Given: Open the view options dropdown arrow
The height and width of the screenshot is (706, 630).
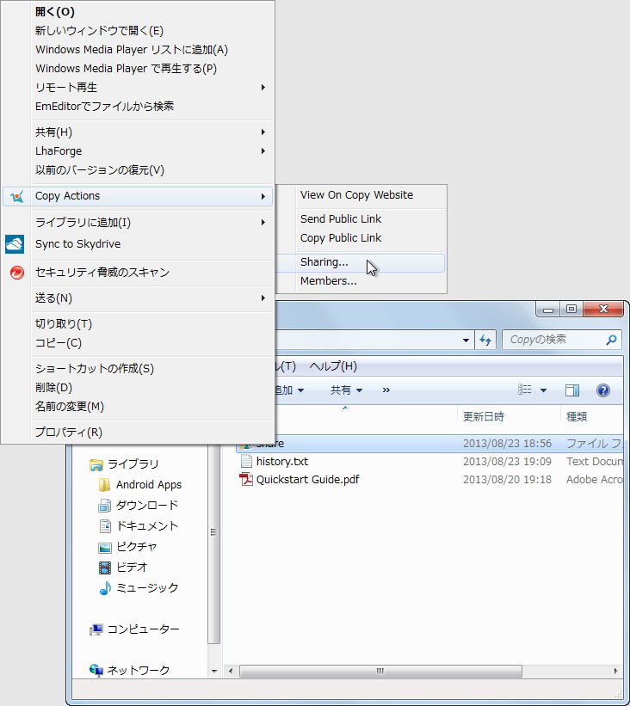Looking at the screenshot, I should pos(543,390).
